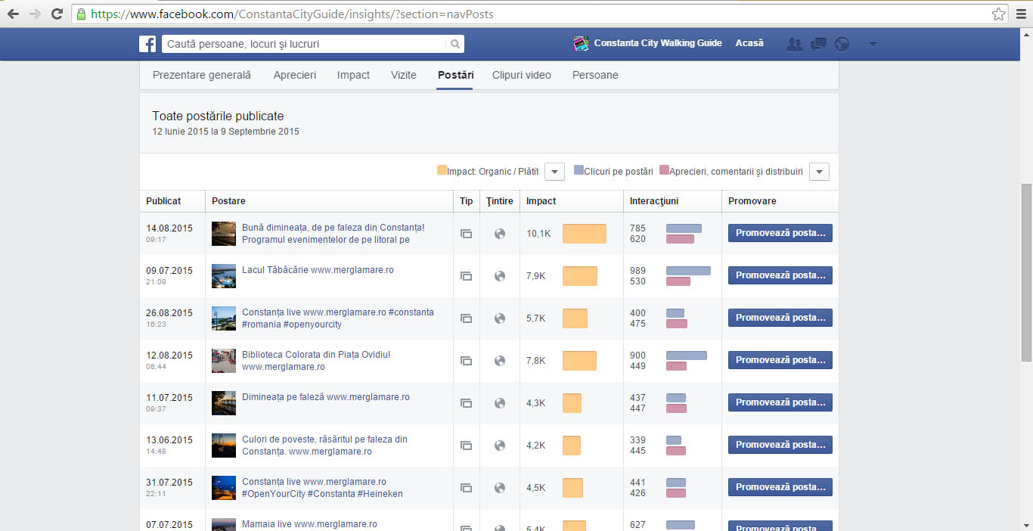This screenshot has height=531, width=1033.
Task: Click orange impact bar for 10,1K post
Action: (585, 234)
